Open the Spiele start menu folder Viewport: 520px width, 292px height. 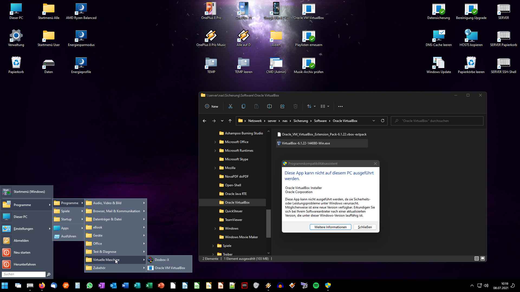pos(69,211)
